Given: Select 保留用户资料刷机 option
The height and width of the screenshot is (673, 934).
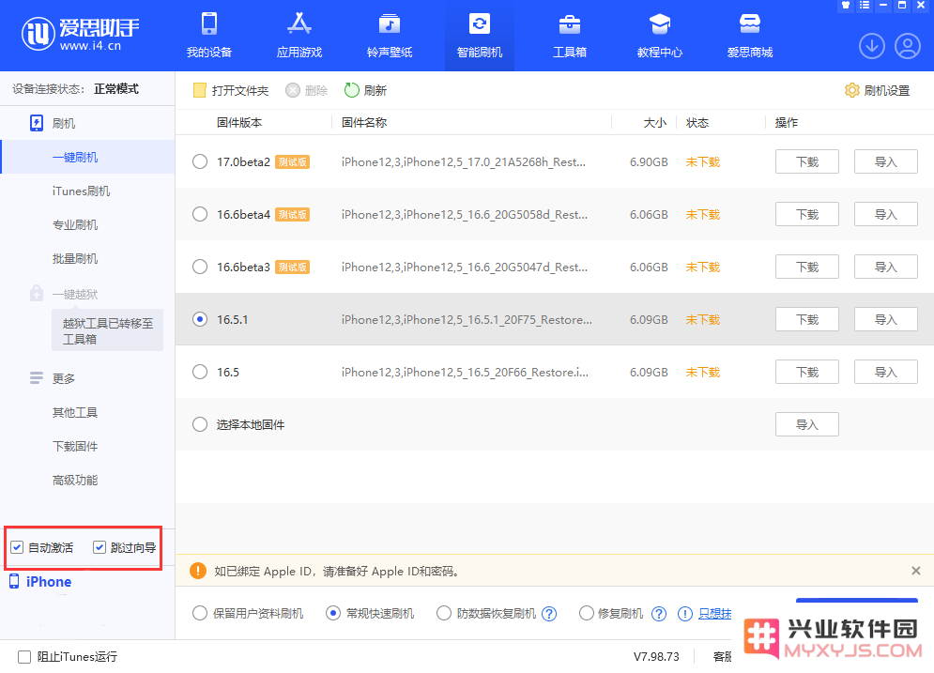Looking at the screenshot, I should click(200, 614).
